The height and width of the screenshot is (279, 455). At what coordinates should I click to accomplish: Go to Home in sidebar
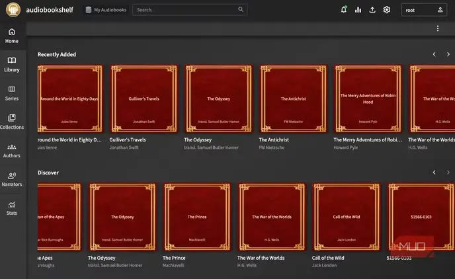(12, 36)
